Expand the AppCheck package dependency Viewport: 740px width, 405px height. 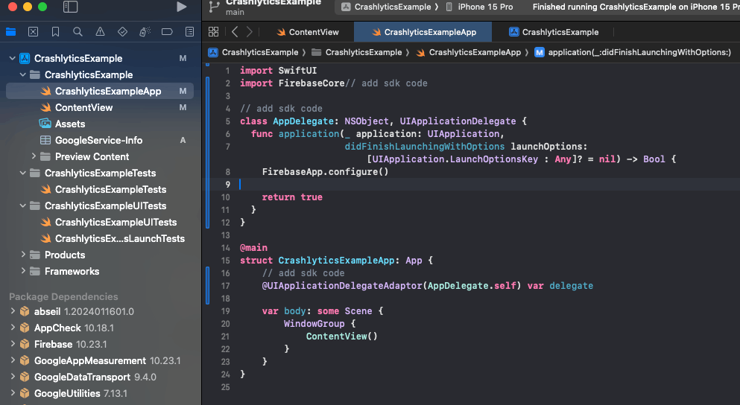pos(13,328)
